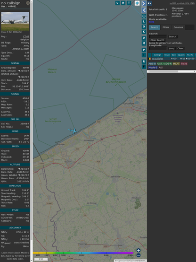Focus the Jump to Airport input field
Screen dimensions: 196x262
coord(158,48)
